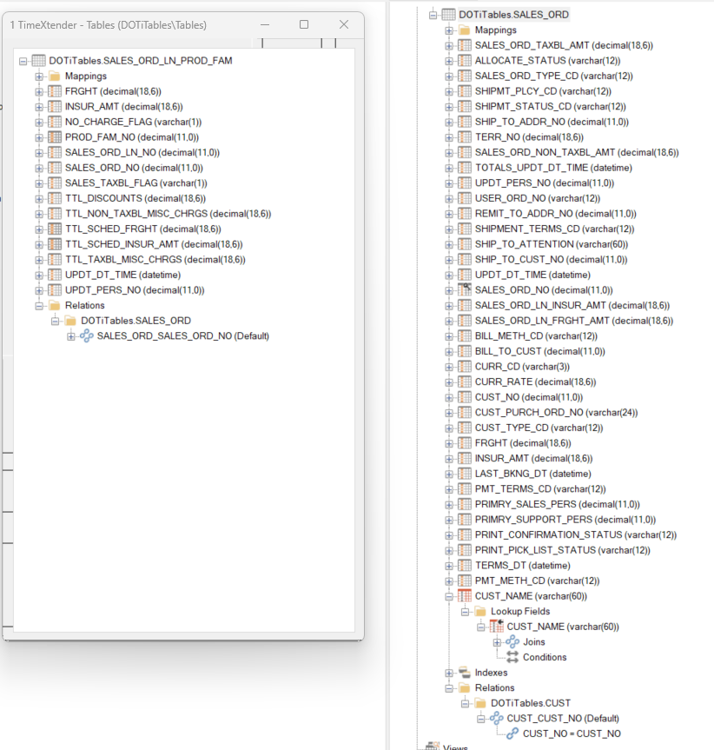Select UPDT_DT_TIME (datetime) in left window
This screenshot has width=714, height=750.
coord(122,275)
